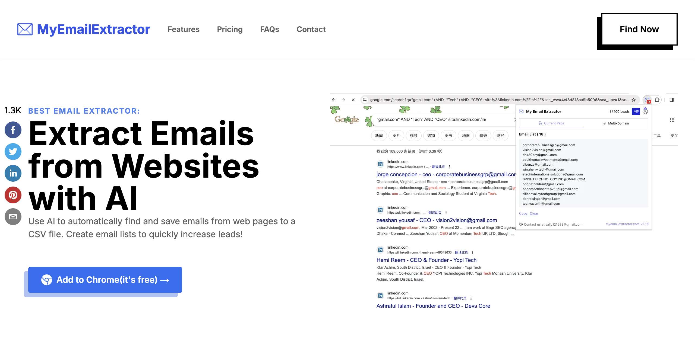This screenshot has height=346, width=695.
Task: Click the MyEmailExtractor brand name
Action: (x=93, y=29)
